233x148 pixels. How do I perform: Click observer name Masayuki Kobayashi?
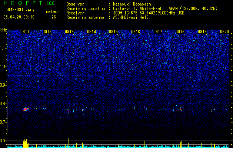click(x=133, y=4)
